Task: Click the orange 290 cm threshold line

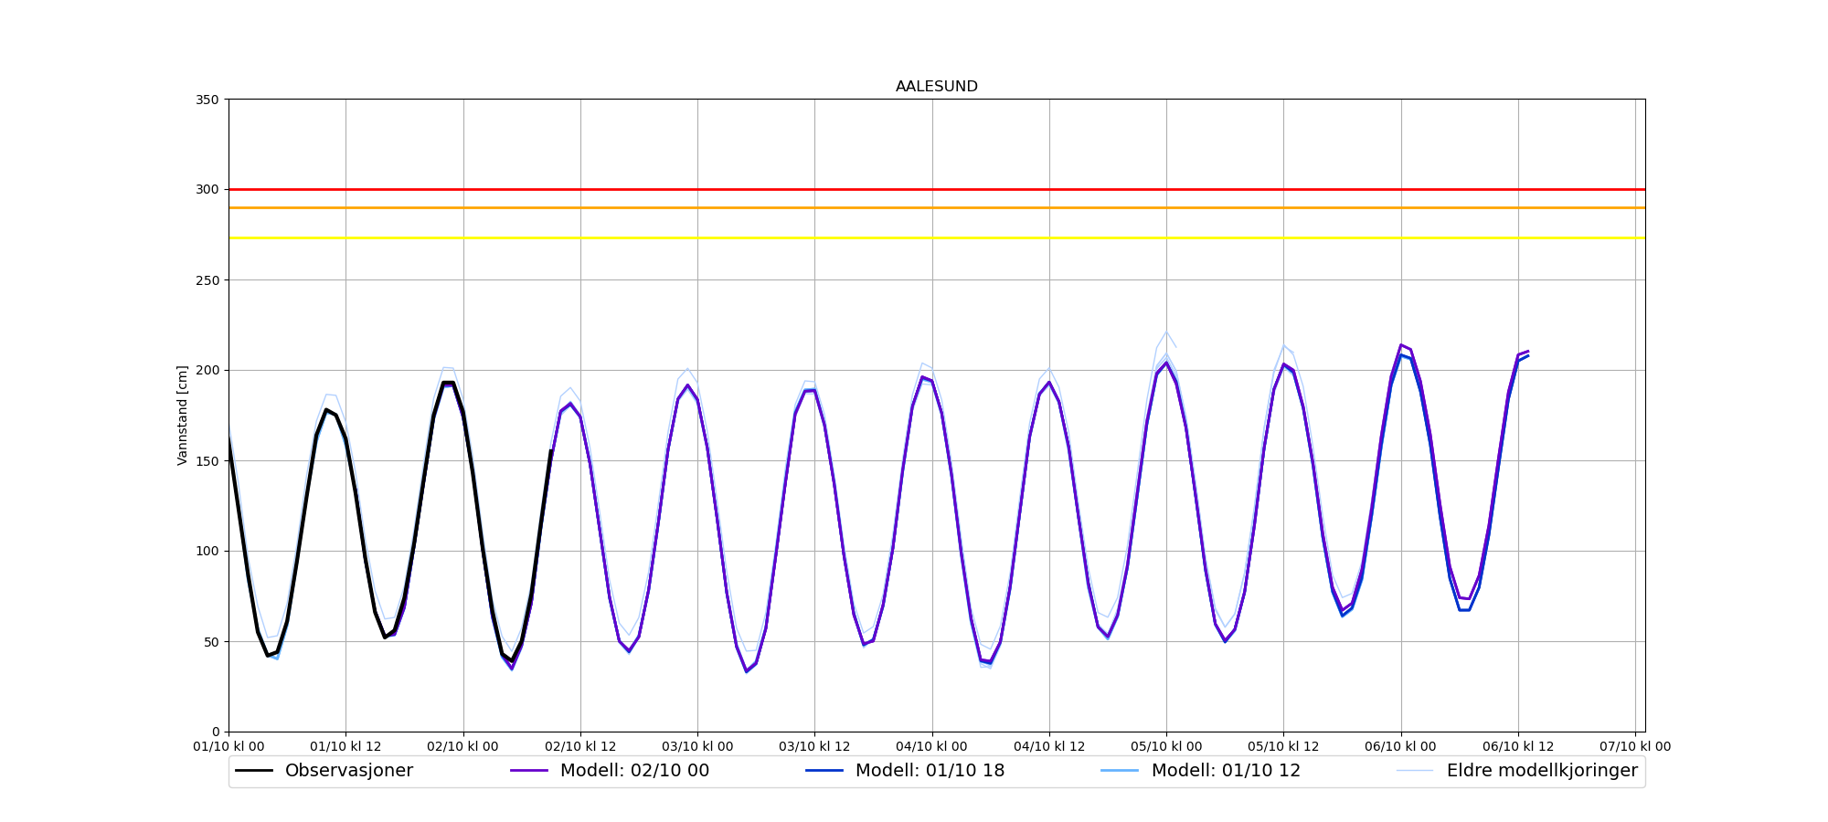Action: coord(937,208)
